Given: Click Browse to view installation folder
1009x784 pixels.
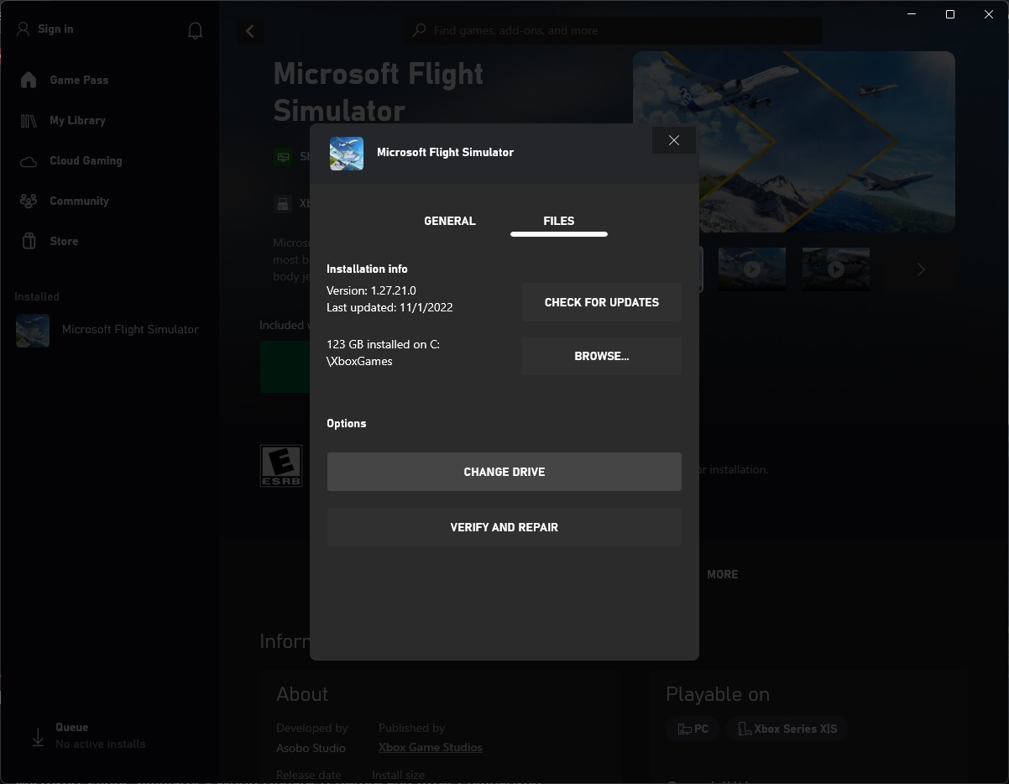Looking at the screenshot, I should [601, 356].
